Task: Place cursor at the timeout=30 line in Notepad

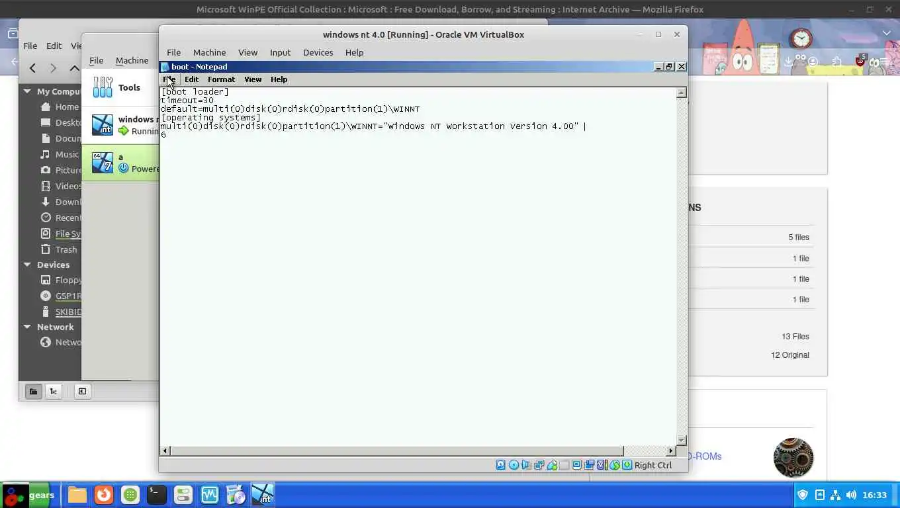Action: (187, 101)
